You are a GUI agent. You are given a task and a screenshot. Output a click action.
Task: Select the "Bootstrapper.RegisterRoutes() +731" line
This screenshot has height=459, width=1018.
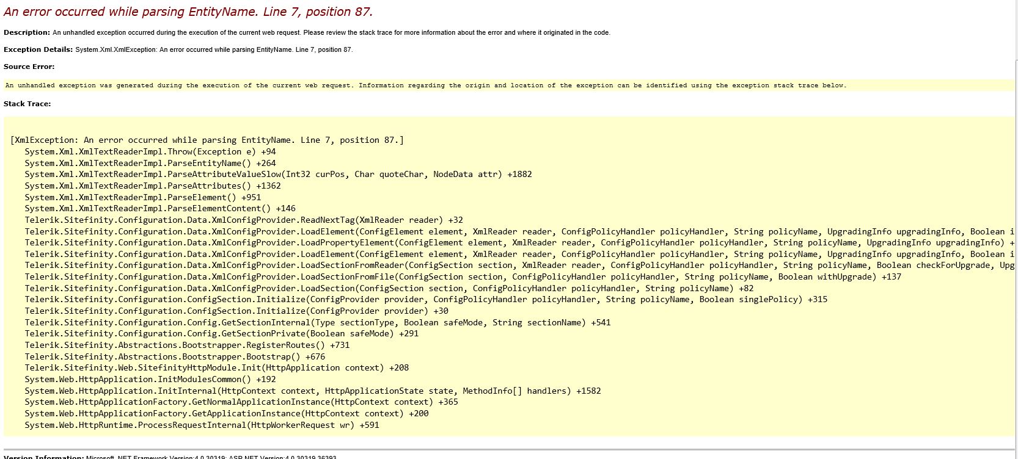pos(188,345)
